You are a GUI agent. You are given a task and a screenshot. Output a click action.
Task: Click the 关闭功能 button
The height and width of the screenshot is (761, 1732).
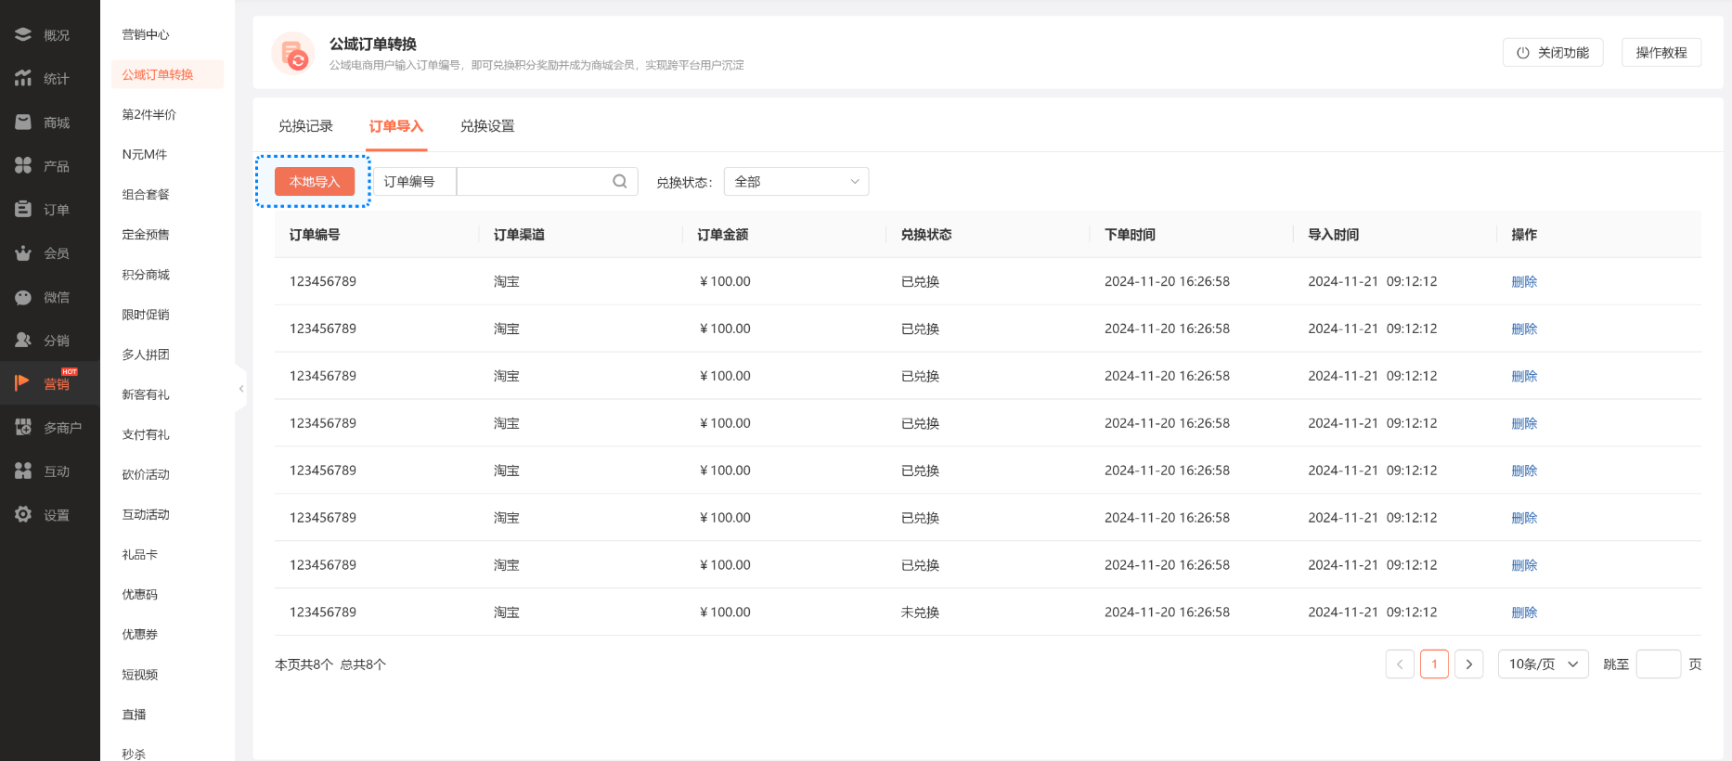(1553, 53)
